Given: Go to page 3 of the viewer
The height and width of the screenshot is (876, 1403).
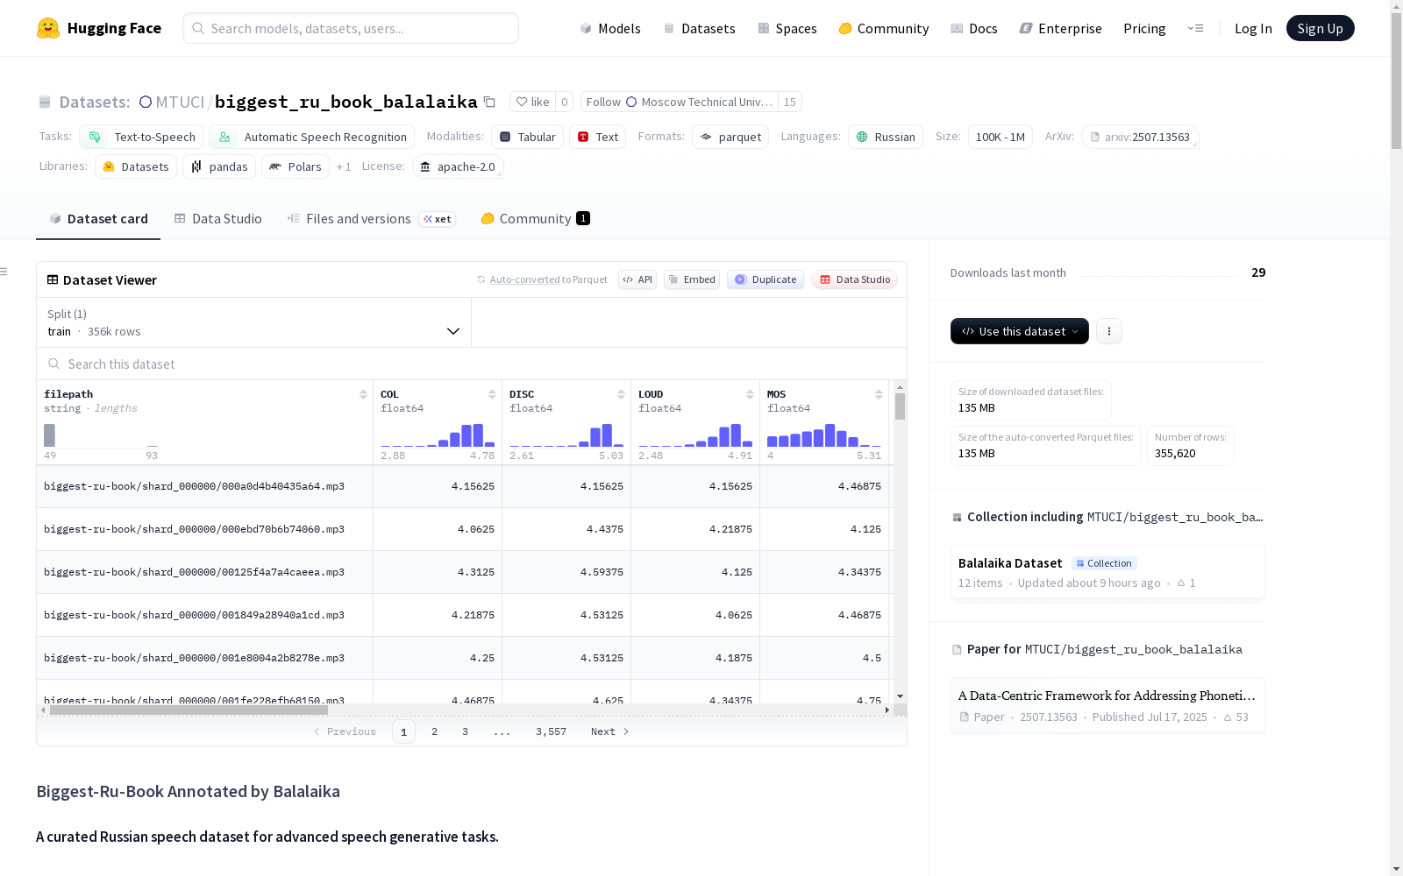Looking at the screenshot, I should pyautogui.click(x=465, y=731).
